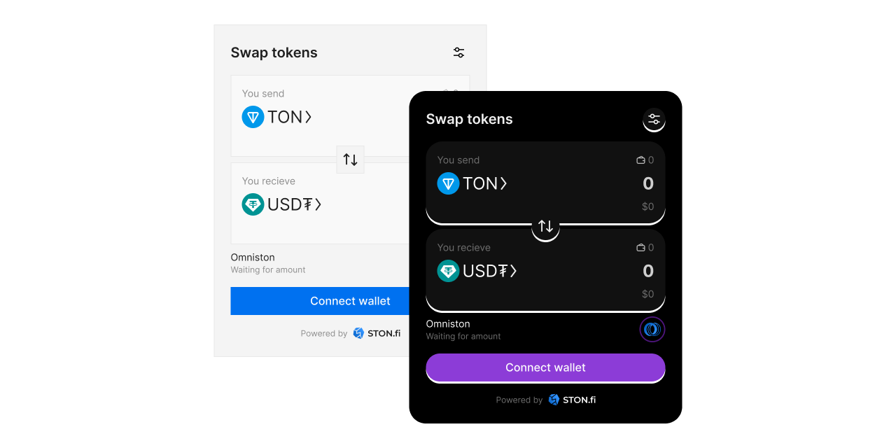
Task: Click TON token logo in dark widget
Action: click(448, 183)
